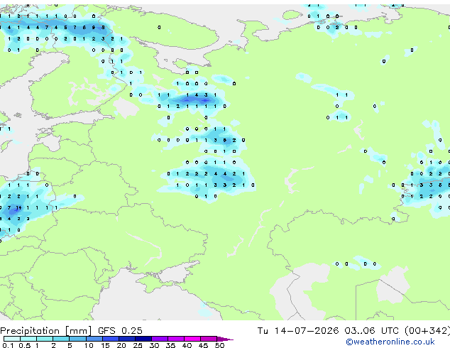Click the '45' legend tick label
This screenshot has height=348, width=450.
[x=203, y=345]
